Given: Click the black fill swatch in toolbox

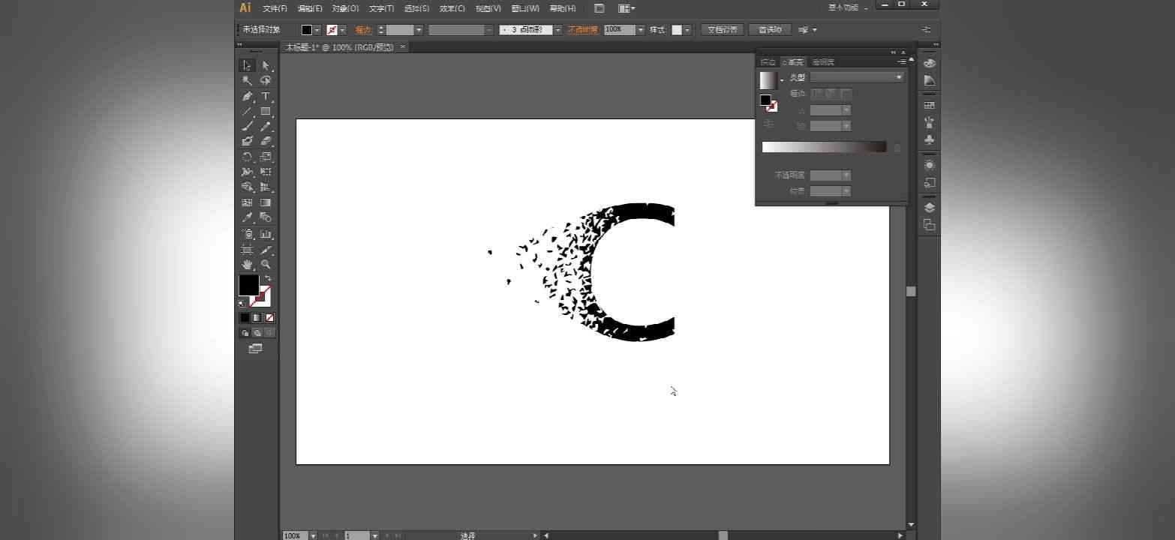Looking at the screenshot, I should click(x=248, y=285).
